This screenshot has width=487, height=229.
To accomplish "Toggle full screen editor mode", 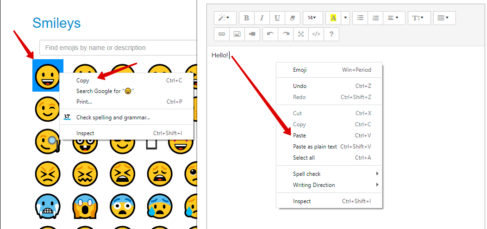I will (300, 34).
